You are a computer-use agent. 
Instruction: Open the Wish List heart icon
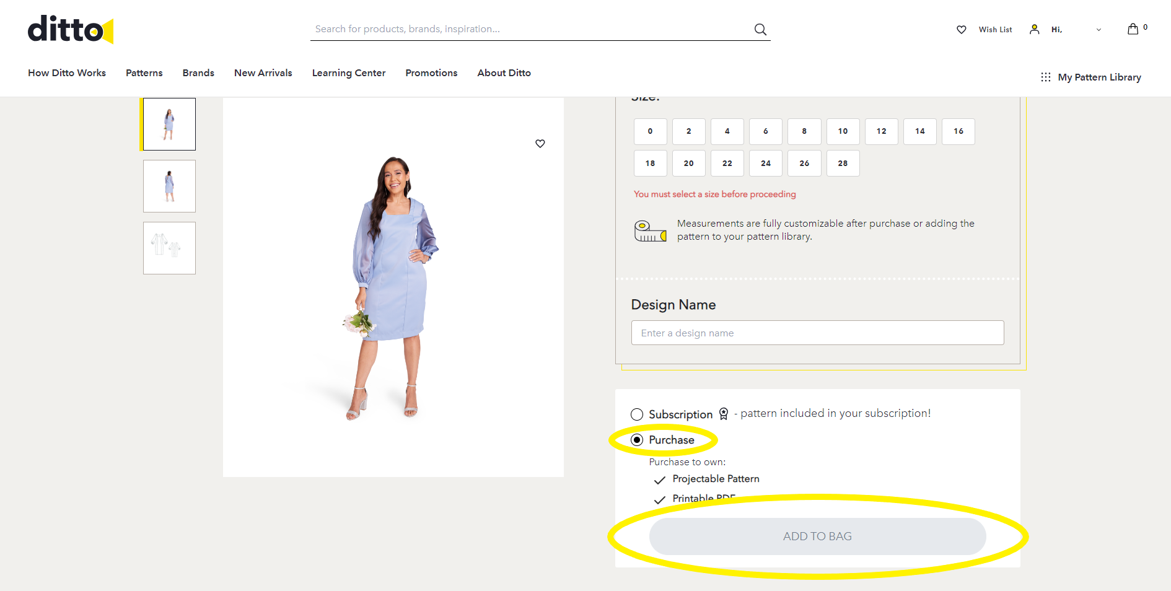tap(962, 30)
